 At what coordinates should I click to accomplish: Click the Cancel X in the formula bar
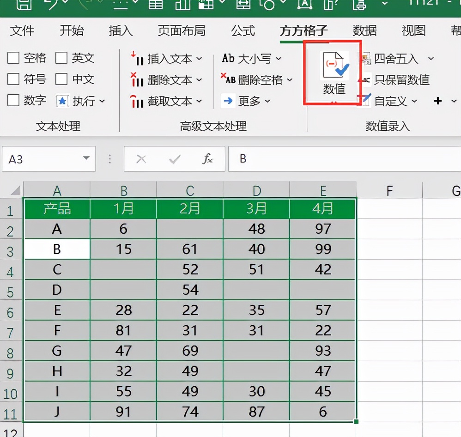pos(141,159)
